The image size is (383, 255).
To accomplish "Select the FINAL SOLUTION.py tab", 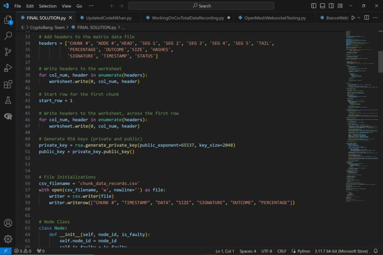I will point(46,18).
